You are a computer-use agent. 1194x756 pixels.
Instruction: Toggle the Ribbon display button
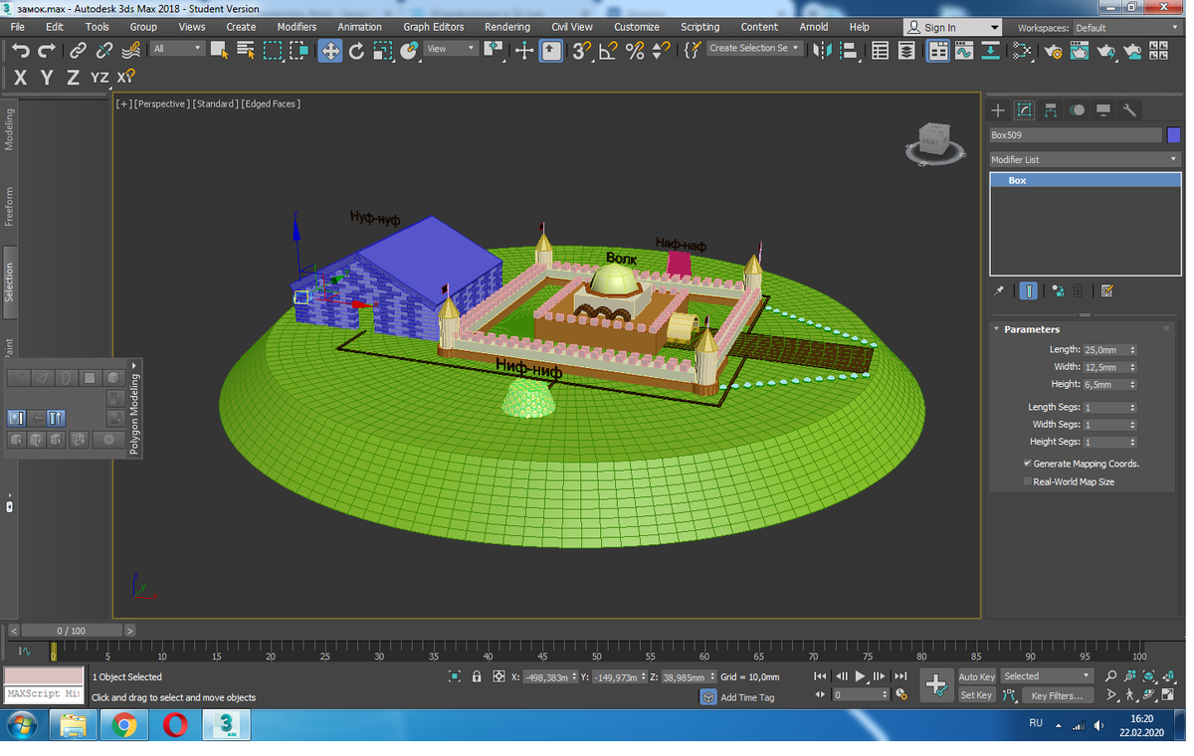coord(937,50)
